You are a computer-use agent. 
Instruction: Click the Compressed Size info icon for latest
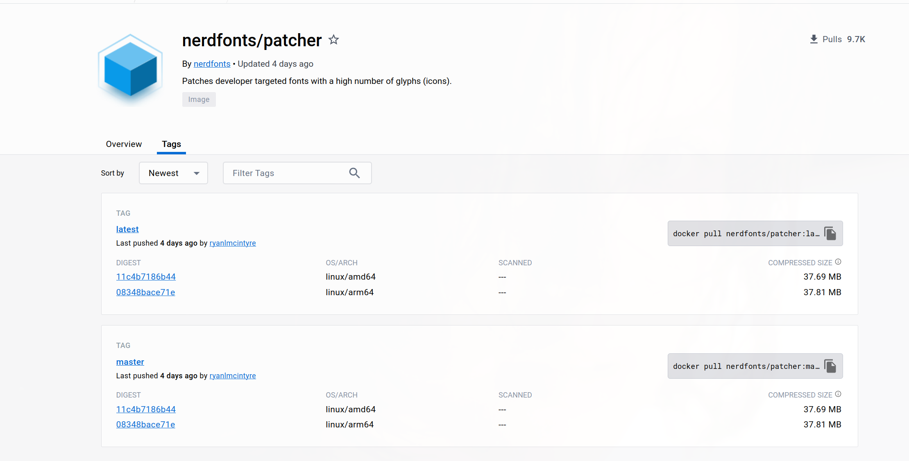[x=839, y=261]
